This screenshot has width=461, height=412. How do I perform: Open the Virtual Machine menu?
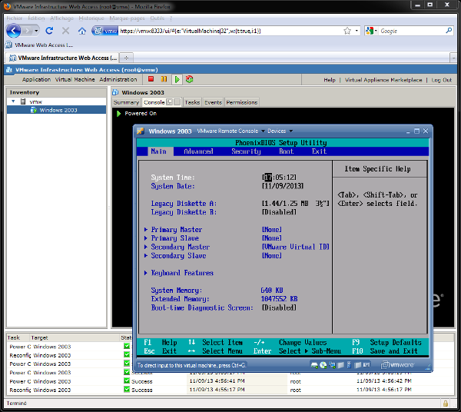75,79
